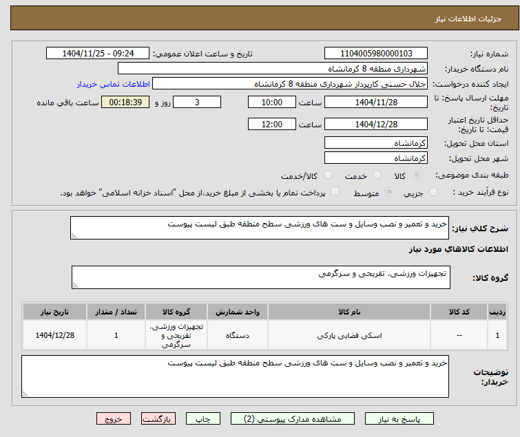Click the countdown timer 00:18:39
The width and height of the screenshot is (520, 437).
point(125,102)
